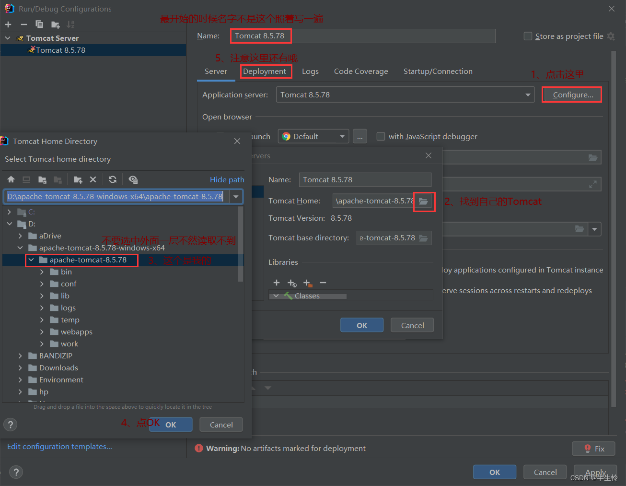Open the Store as project file gear settings
Screen dimensions: 626x486
(x=611, y=36)
